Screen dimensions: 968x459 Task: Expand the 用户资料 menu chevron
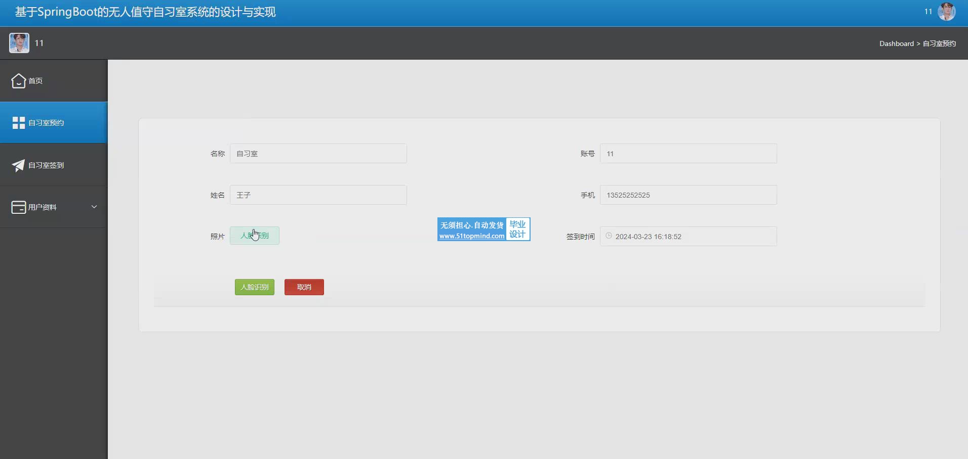pyautogui.click(x=94, y=207)
